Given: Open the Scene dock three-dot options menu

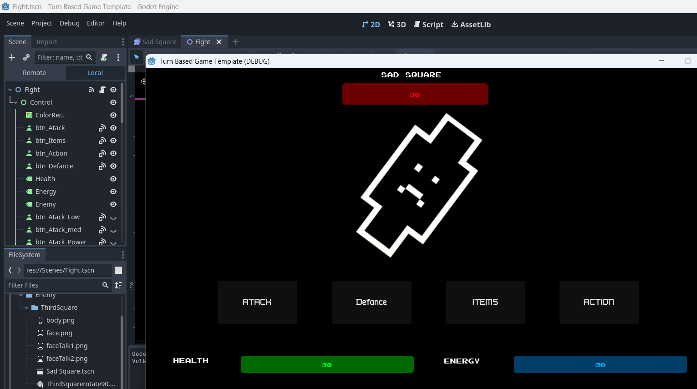Looking at the screenshot, I should [118, 57].
